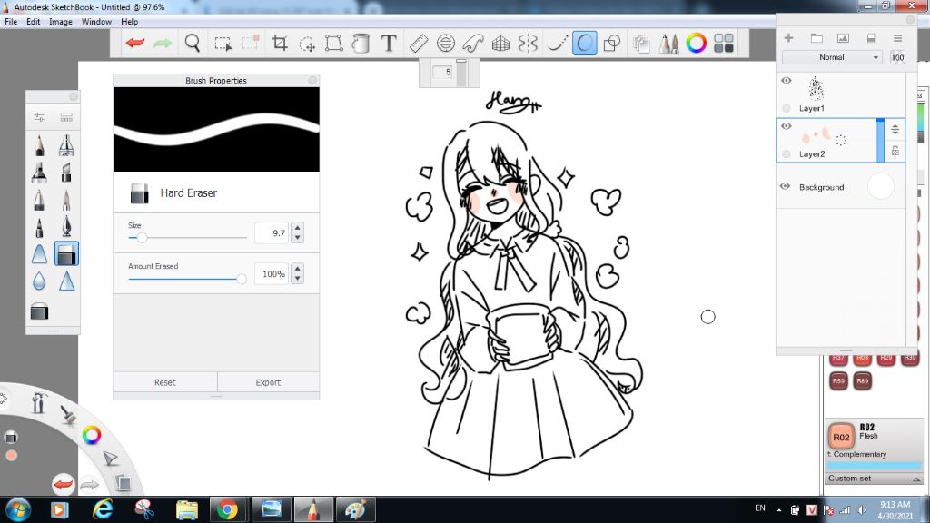Toggle the UI panels grid icon

[x=724, y=43]
